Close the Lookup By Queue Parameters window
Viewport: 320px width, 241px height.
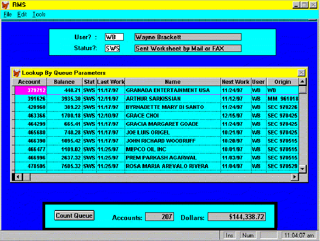[x=301, y=73]
